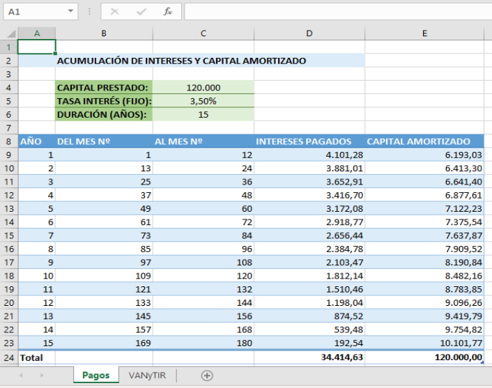Select interest cell 3.881,01
The width and height of the screenshot is (492, 388).
coord(309,169)
